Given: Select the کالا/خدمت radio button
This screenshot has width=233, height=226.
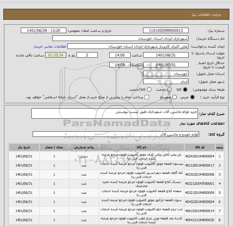Looking at the screenshot, I should click(149, 89).
